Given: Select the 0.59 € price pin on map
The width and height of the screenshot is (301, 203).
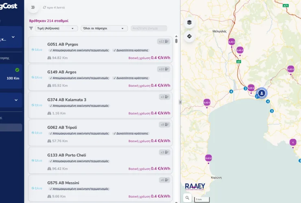Looking at the screenshot, I should (251, 88).
